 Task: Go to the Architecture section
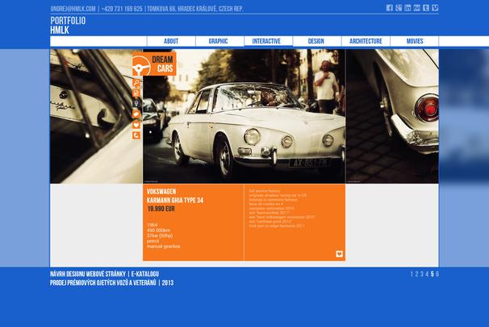click(366, 41)
